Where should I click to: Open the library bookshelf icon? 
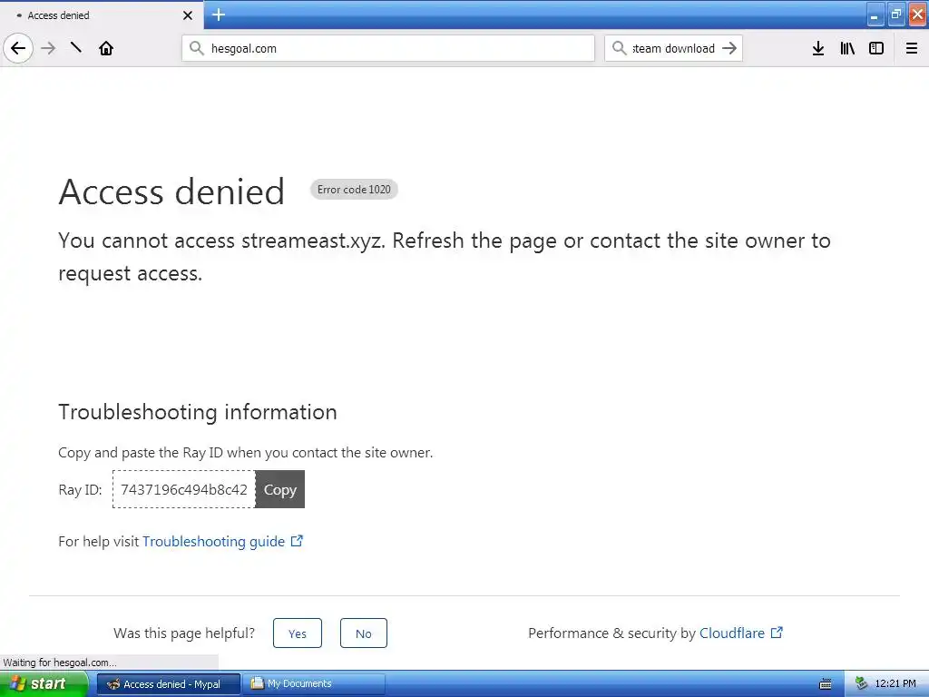(847, 48)
